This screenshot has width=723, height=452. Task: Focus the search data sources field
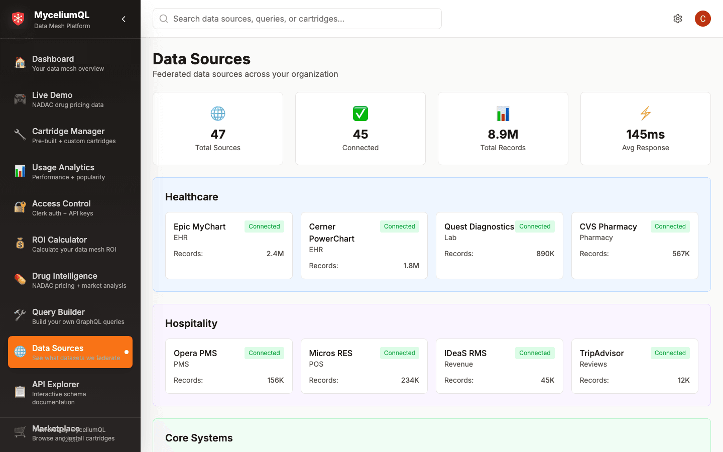click(x=297, y=19)
